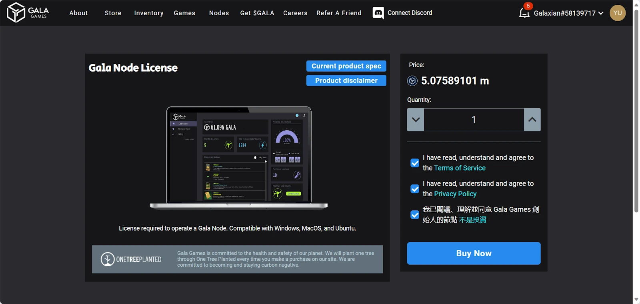Decrease quantity with down chevron

(x=416, y=120)
